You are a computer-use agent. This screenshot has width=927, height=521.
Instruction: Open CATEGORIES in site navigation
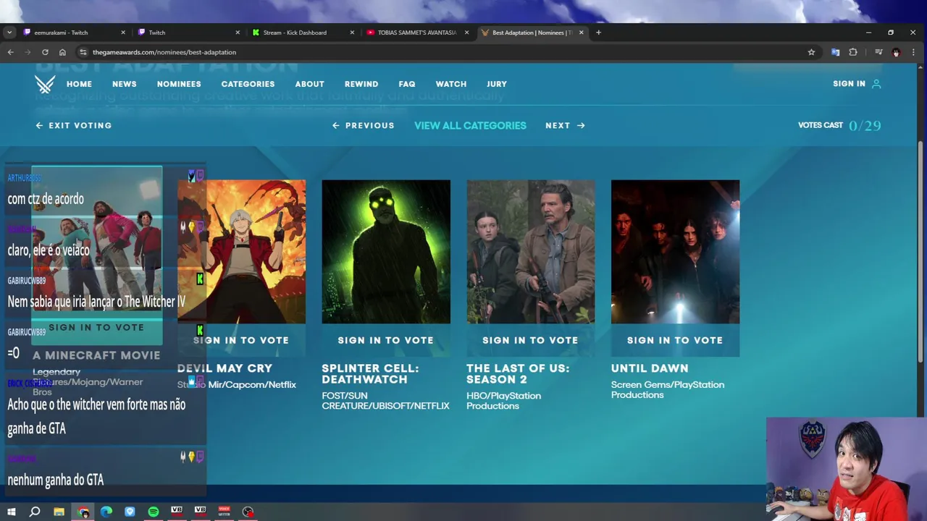coord(248,84)
